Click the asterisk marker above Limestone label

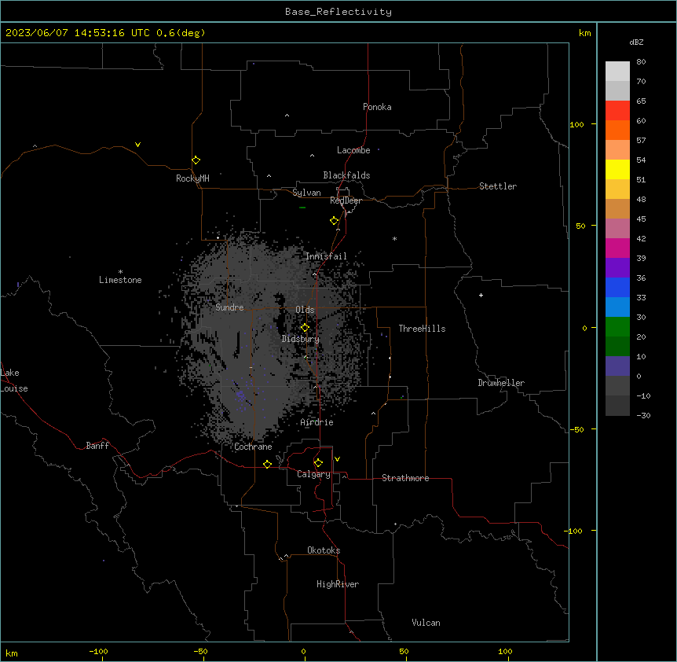[120, 272]
